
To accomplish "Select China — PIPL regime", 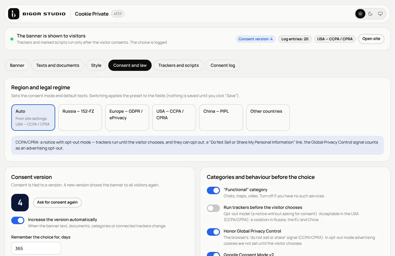I will click(x=221, y=117).
